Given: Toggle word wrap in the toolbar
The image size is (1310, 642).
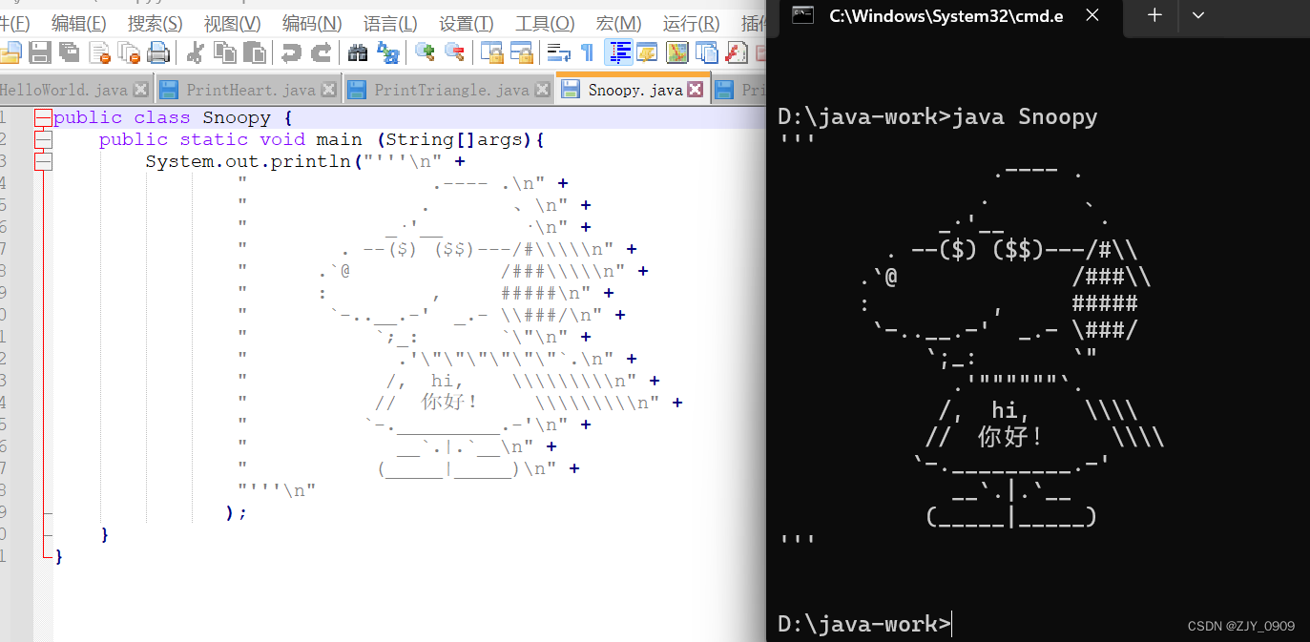Looking at the screenshot, I should pos(559,52).
